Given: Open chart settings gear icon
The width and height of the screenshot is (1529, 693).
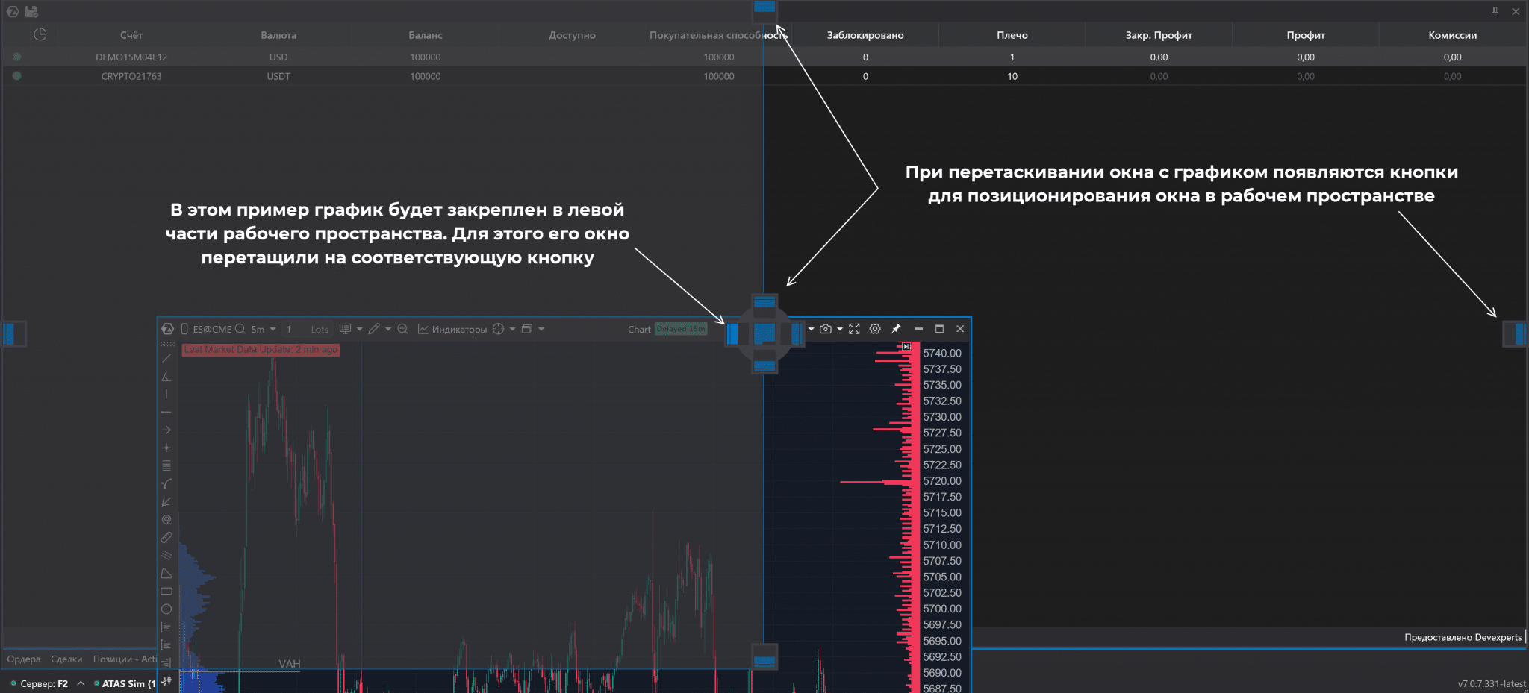Looking at the screenshot, I should point(875,329).
